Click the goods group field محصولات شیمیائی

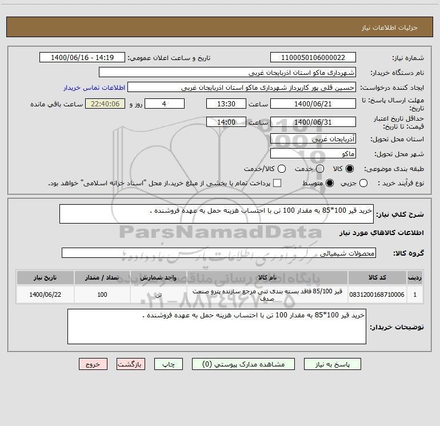point(219,253)
